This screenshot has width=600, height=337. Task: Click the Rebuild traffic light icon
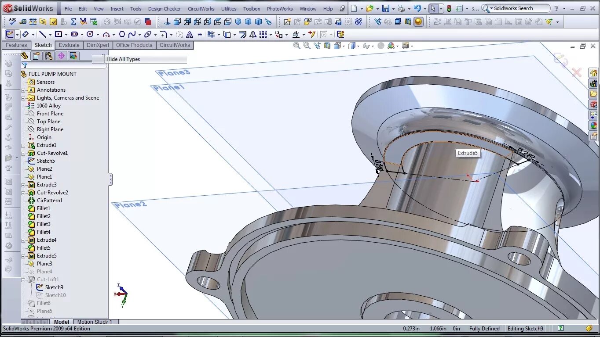(449, 8)
